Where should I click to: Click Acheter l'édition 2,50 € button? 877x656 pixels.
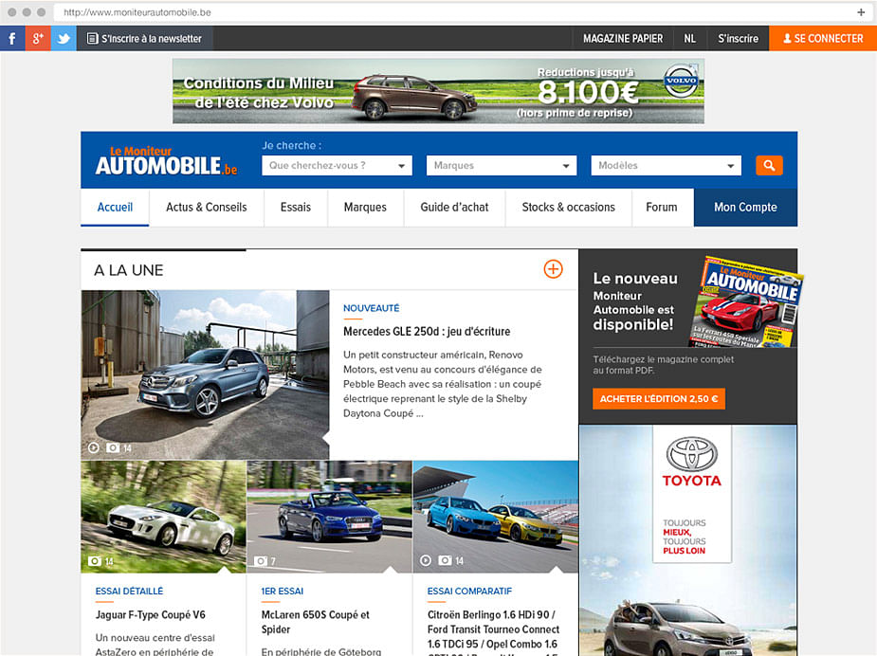(659, 399)
